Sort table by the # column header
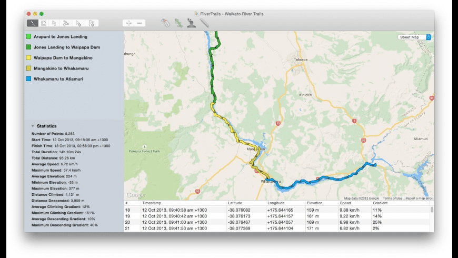Image resolution: width=458 pixels, height=258 pixels. tap(132, 203)
